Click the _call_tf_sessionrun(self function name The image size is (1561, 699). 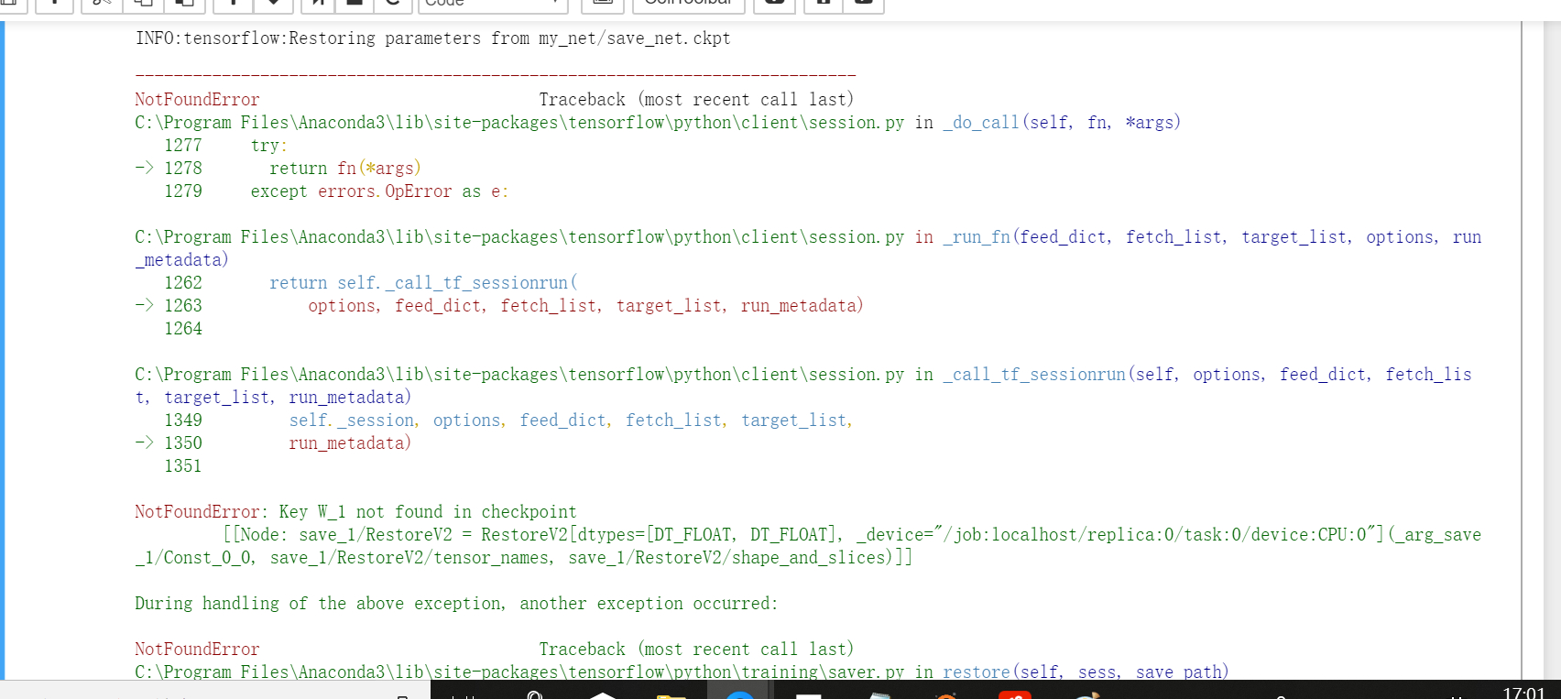tap(1059, 375)
